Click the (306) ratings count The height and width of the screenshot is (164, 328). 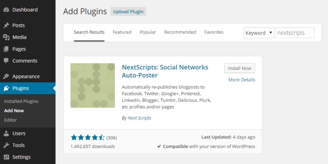point(112,138)
